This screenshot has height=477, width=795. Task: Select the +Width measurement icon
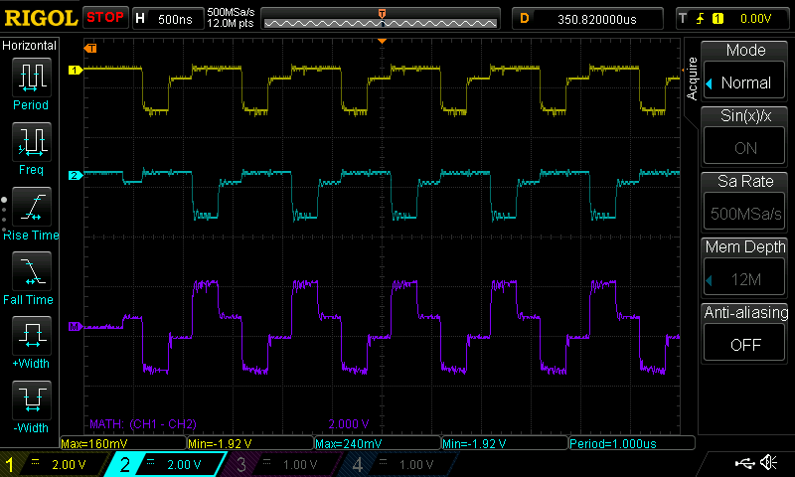coord(31,337)
